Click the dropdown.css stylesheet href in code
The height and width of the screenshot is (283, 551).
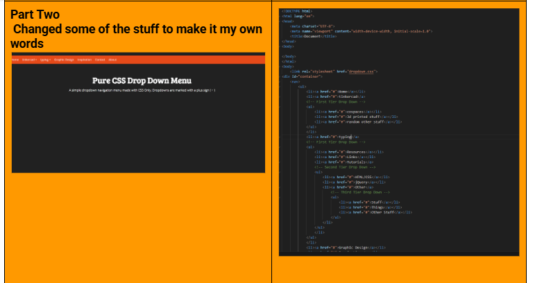[360, 71]
